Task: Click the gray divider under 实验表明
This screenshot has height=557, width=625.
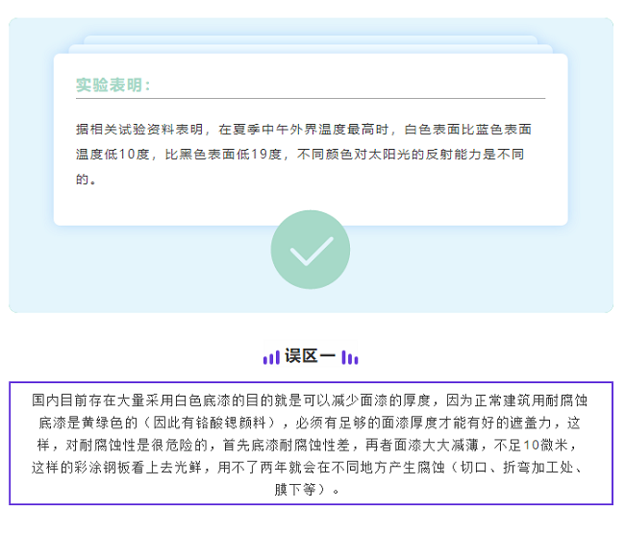Action: point(311,98)
